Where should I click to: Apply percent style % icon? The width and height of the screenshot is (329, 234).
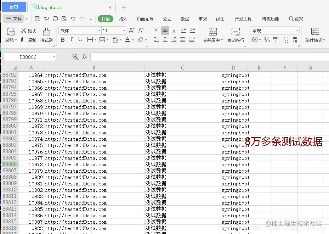click(x=267, y=40)
